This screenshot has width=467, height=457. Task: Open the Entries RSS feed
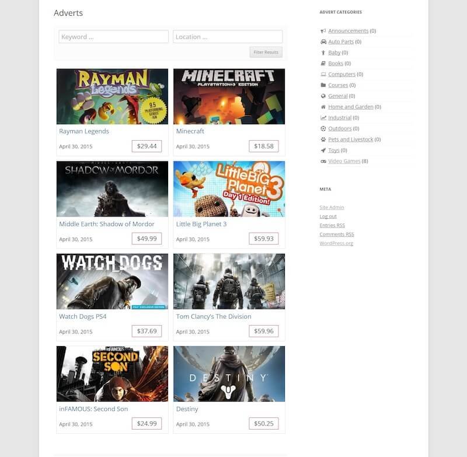[x=332, y=225]
